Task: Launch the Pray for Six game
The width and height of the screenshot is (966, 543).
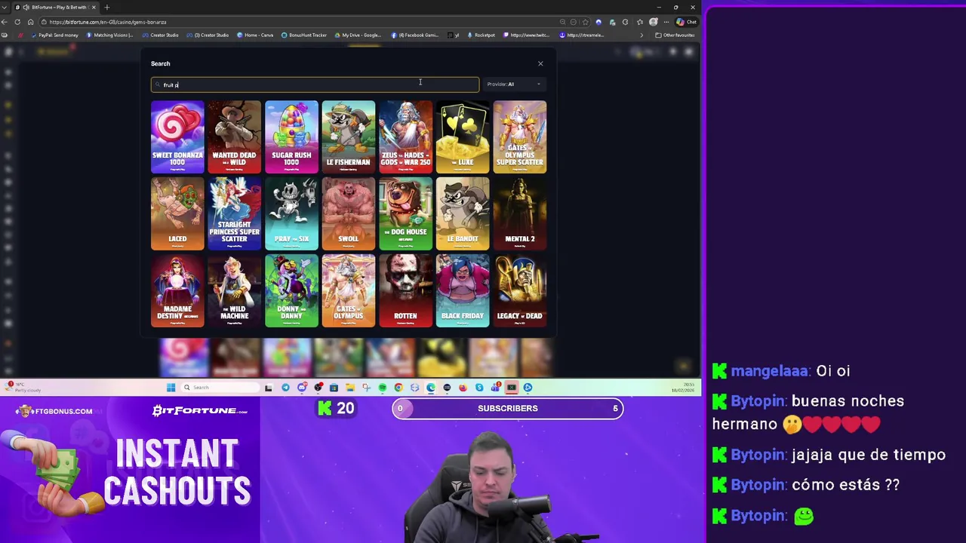Action: pyautogui.click(x=291, y=214)
